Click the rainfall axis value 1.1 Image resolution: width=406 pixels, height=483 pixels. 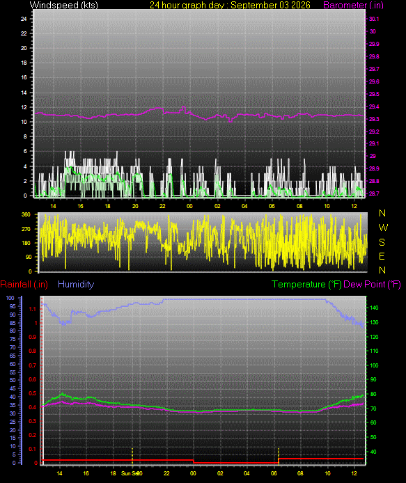tap(33, 309)
